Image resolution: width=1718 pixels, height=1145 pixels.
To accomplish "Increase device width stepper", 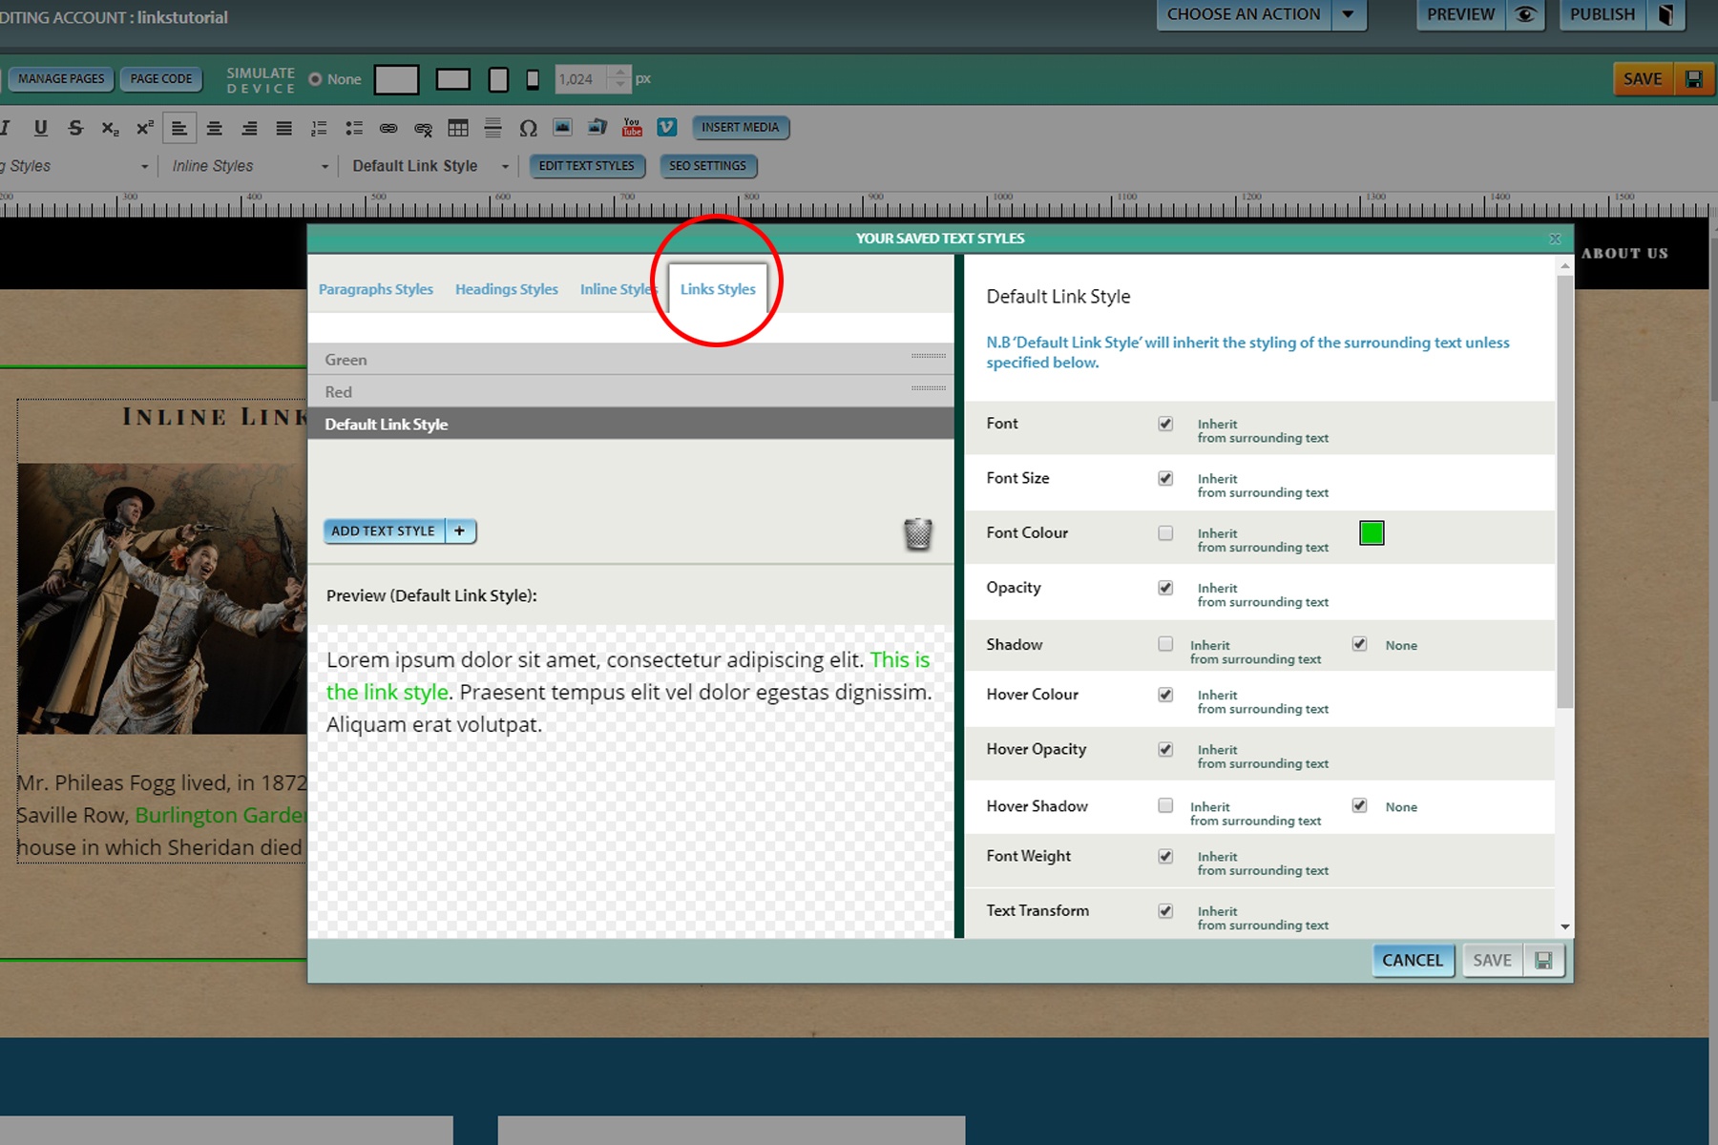I will 620,73.
